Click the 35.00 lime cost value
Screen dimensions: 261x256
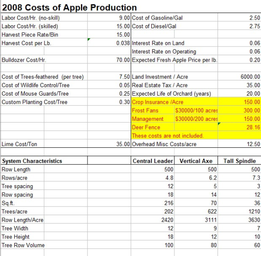pos(123,144)
